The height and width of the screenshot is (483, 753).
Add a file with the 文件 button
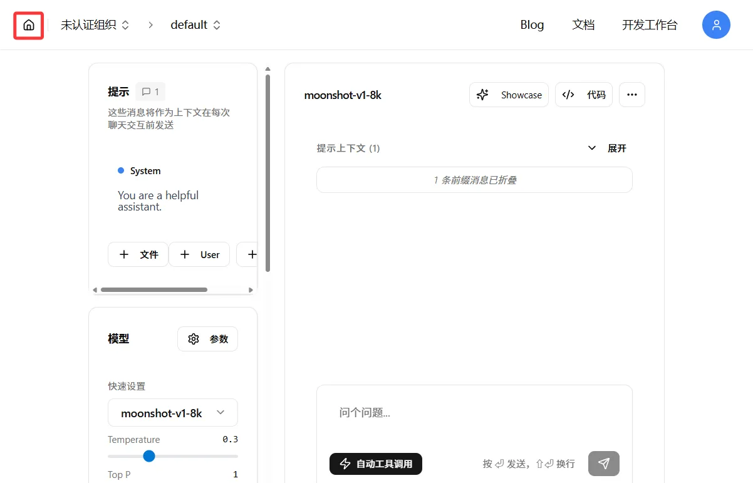tap(138, 255)
